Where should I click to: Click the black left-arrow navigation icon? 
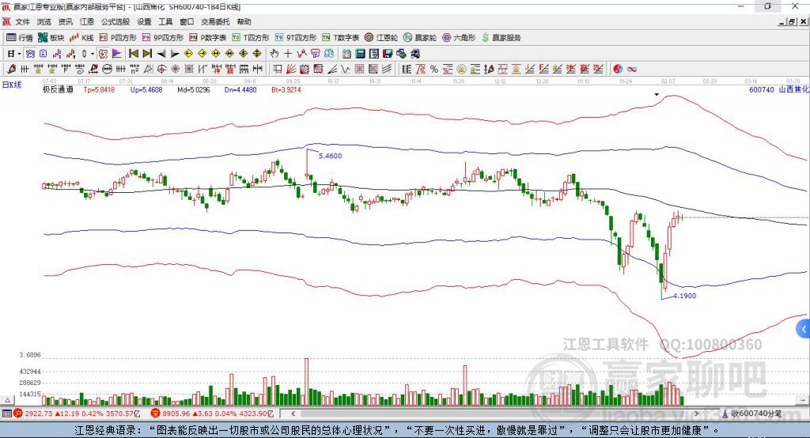pyautogui.click(x=161, y=54)
